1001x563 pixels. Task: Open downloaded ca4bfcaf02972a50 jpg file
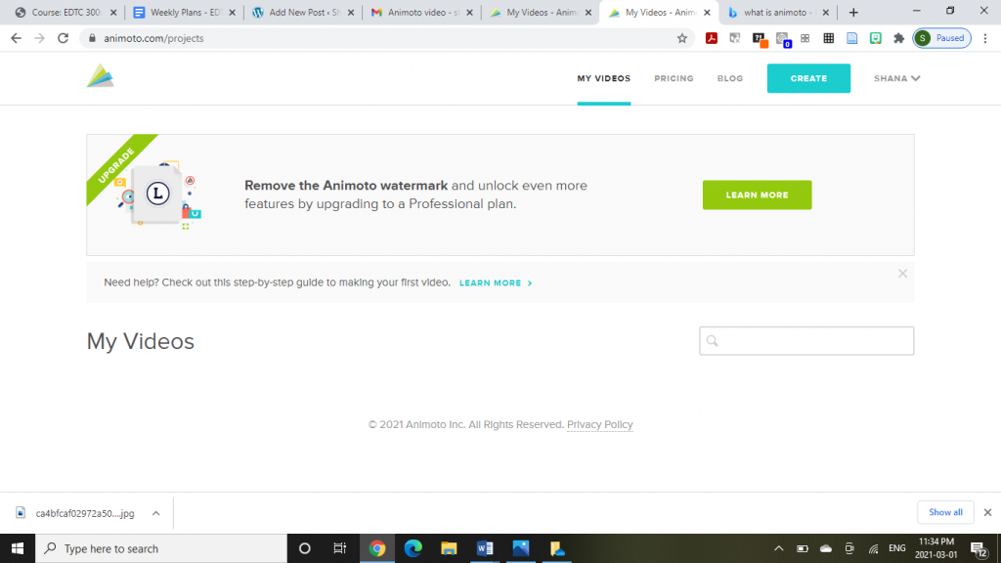[76, 513]
